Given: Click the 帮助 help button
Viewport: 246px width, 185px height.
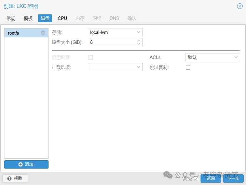Looking at the screenshot, I should [x=15, y=178].
